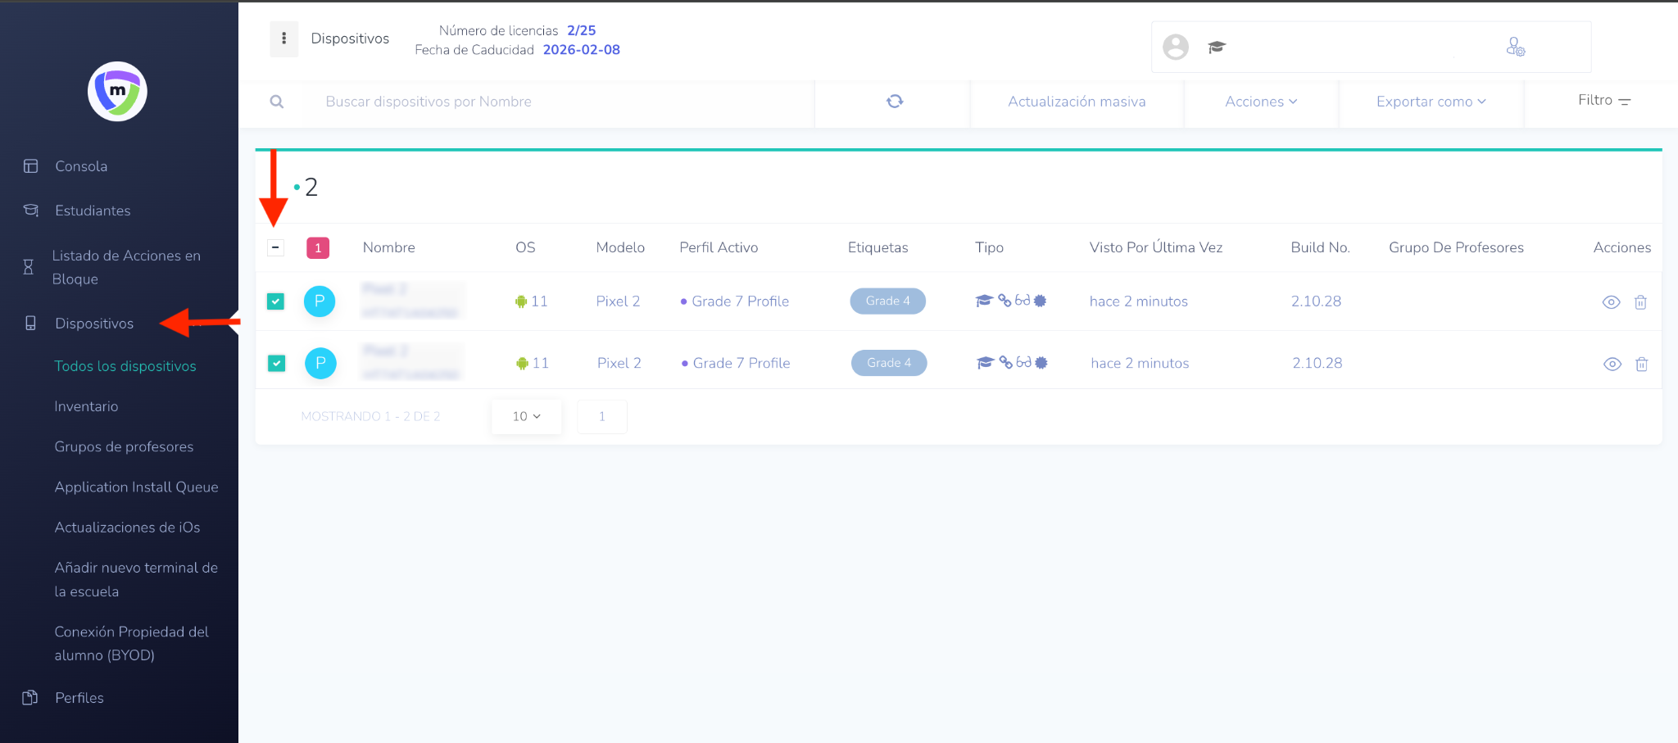Toggle the select-all header checkbox
Viewport: 1678px width, 743px height.
[x=276, y=247]
